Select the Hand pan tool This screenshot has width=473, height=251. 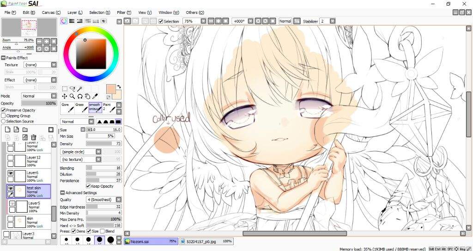click(87, 96)
